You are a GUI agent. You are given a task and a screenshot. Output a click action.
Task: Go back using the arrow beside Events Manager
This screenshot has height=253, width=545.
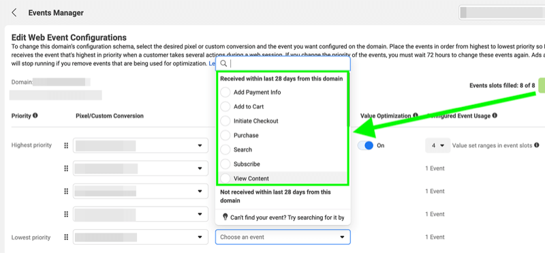point(14,13)
